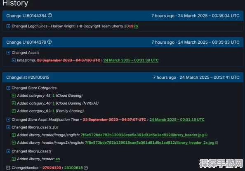Click new change number 28100615
This screenshot has height=171, width=245.
73,168
